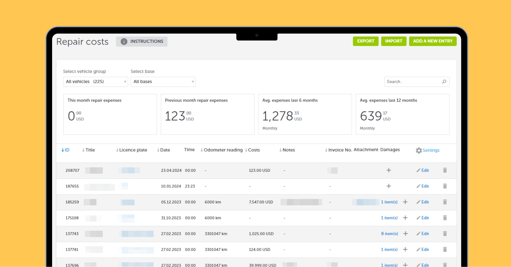The height and width of the screenshot is (267, 511).
Task: Sort by Costs column header
Action: [253, 150]
